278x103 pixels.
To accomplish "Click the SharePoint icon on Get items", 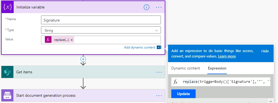I will click(7, 72).
